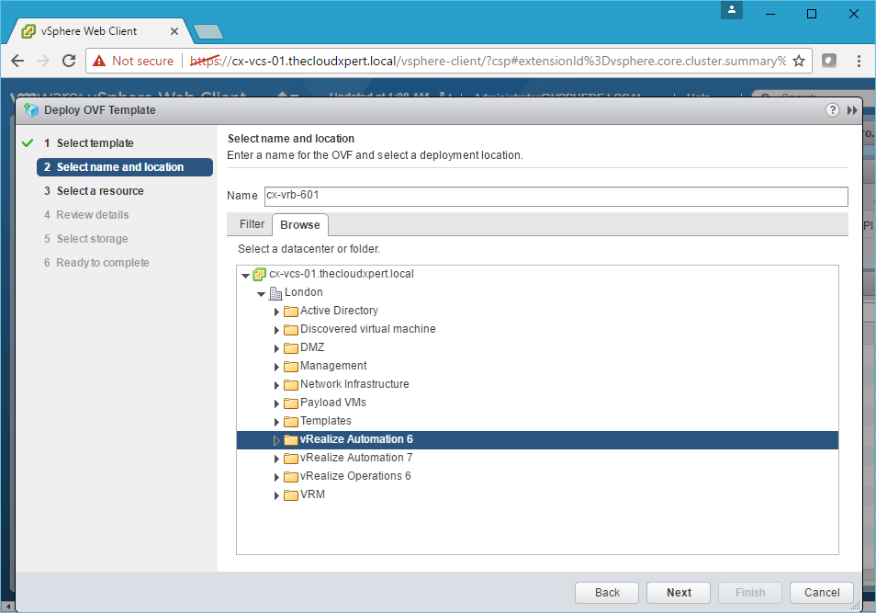876x613 pixels.
Task: Click the dialog expand arrows icon
Action: pos(852,110)
